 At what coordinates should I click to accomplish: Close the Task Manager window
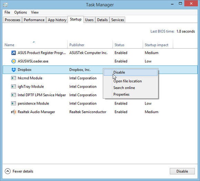click(191, 3)
